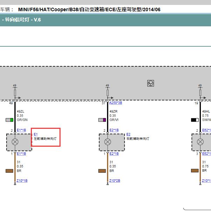The height and width of the screenshot is (212, 211).
Task: Click brown color swatch on E2 ground wire
Action: click(x=102, y=171)
